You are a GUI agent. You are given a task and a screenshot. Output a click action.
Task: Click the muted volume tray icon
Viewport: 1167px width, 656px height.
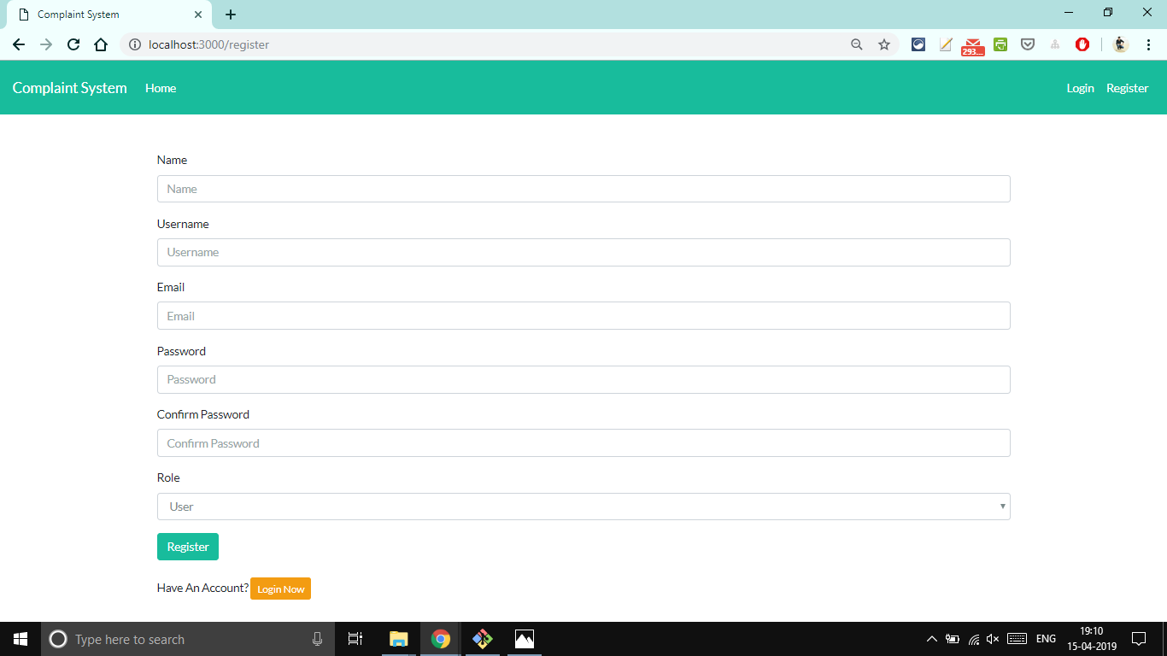point(993,639)
